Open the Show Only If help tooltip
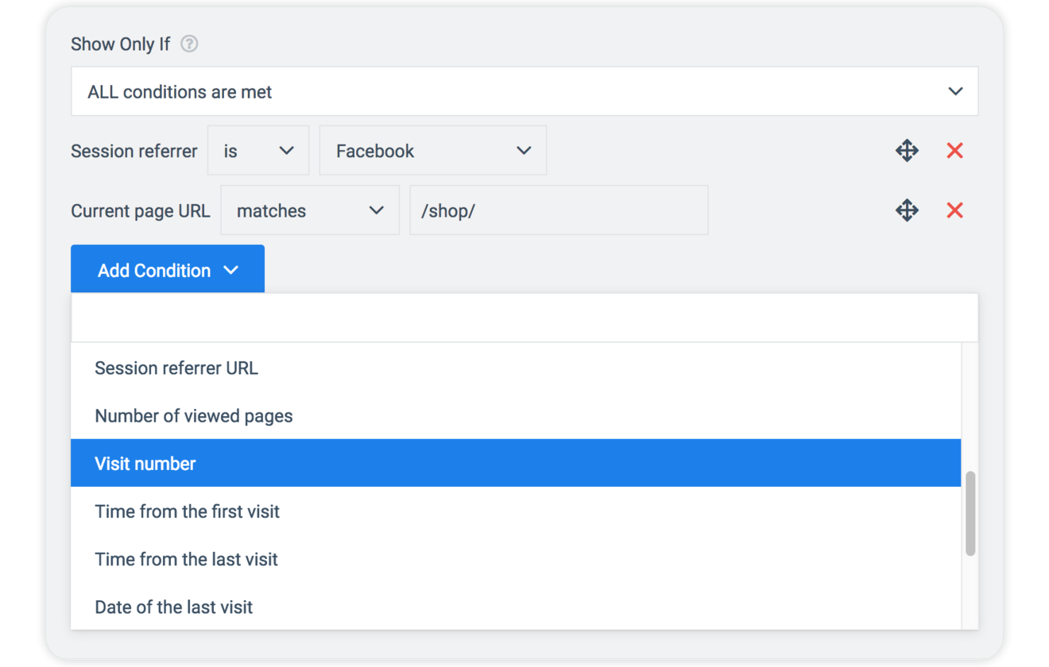Image resolution: width=1049 pixels, height=667 pixels. [x=189, y=44]
